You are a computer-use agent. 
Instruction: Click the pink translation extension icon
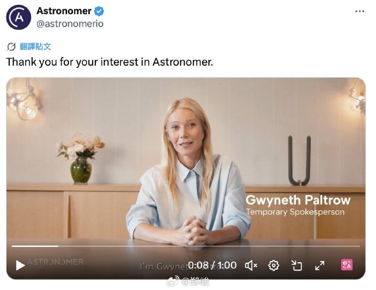(347, 265)
